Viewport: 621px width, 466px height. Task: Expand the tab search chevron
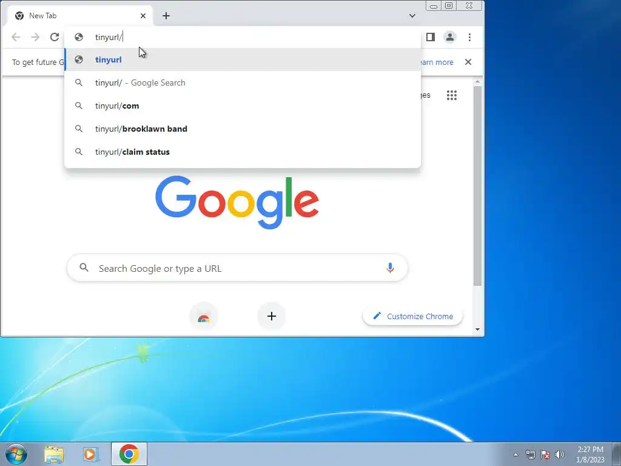coord(412,16)
